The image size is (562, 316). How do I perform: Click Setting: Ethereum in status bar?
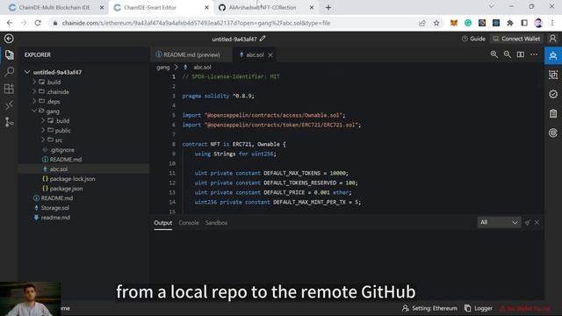429,308
